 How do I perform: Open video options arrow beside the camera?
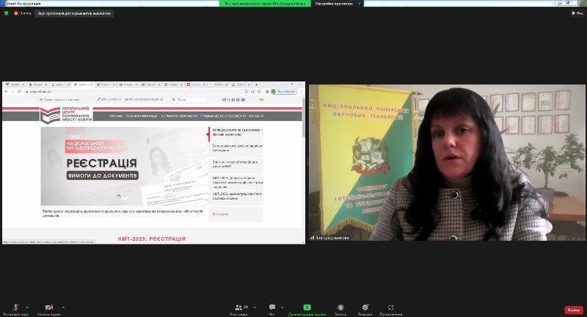point(63,307)
